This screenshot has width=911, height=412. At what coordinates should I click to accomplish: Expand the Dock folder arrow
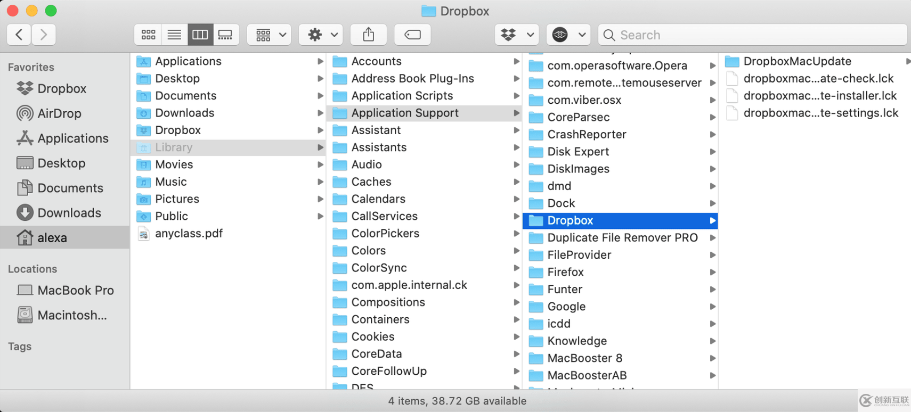[x=712, y=203]
